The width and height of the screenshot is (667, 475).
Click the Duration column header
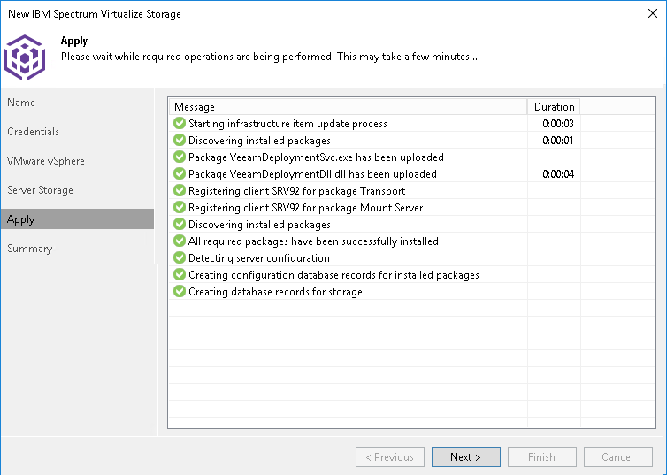[554, 107]
